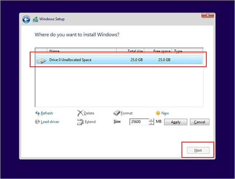Viewport: 235px width, 179px height.
Task: Select the Drive 0 Unallocated Space row
Action: pos(119,60)
